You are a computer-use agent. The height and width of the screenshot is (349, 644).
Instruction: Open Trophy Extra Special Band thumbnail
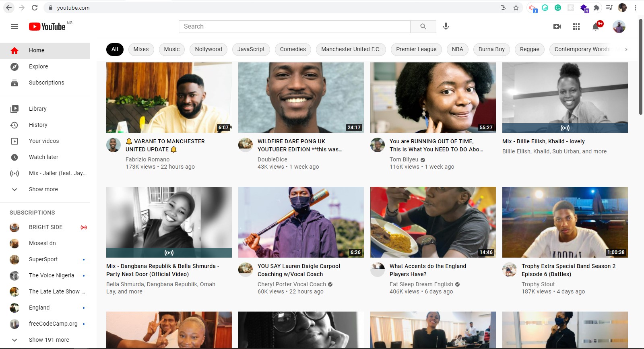coord(565,222)
